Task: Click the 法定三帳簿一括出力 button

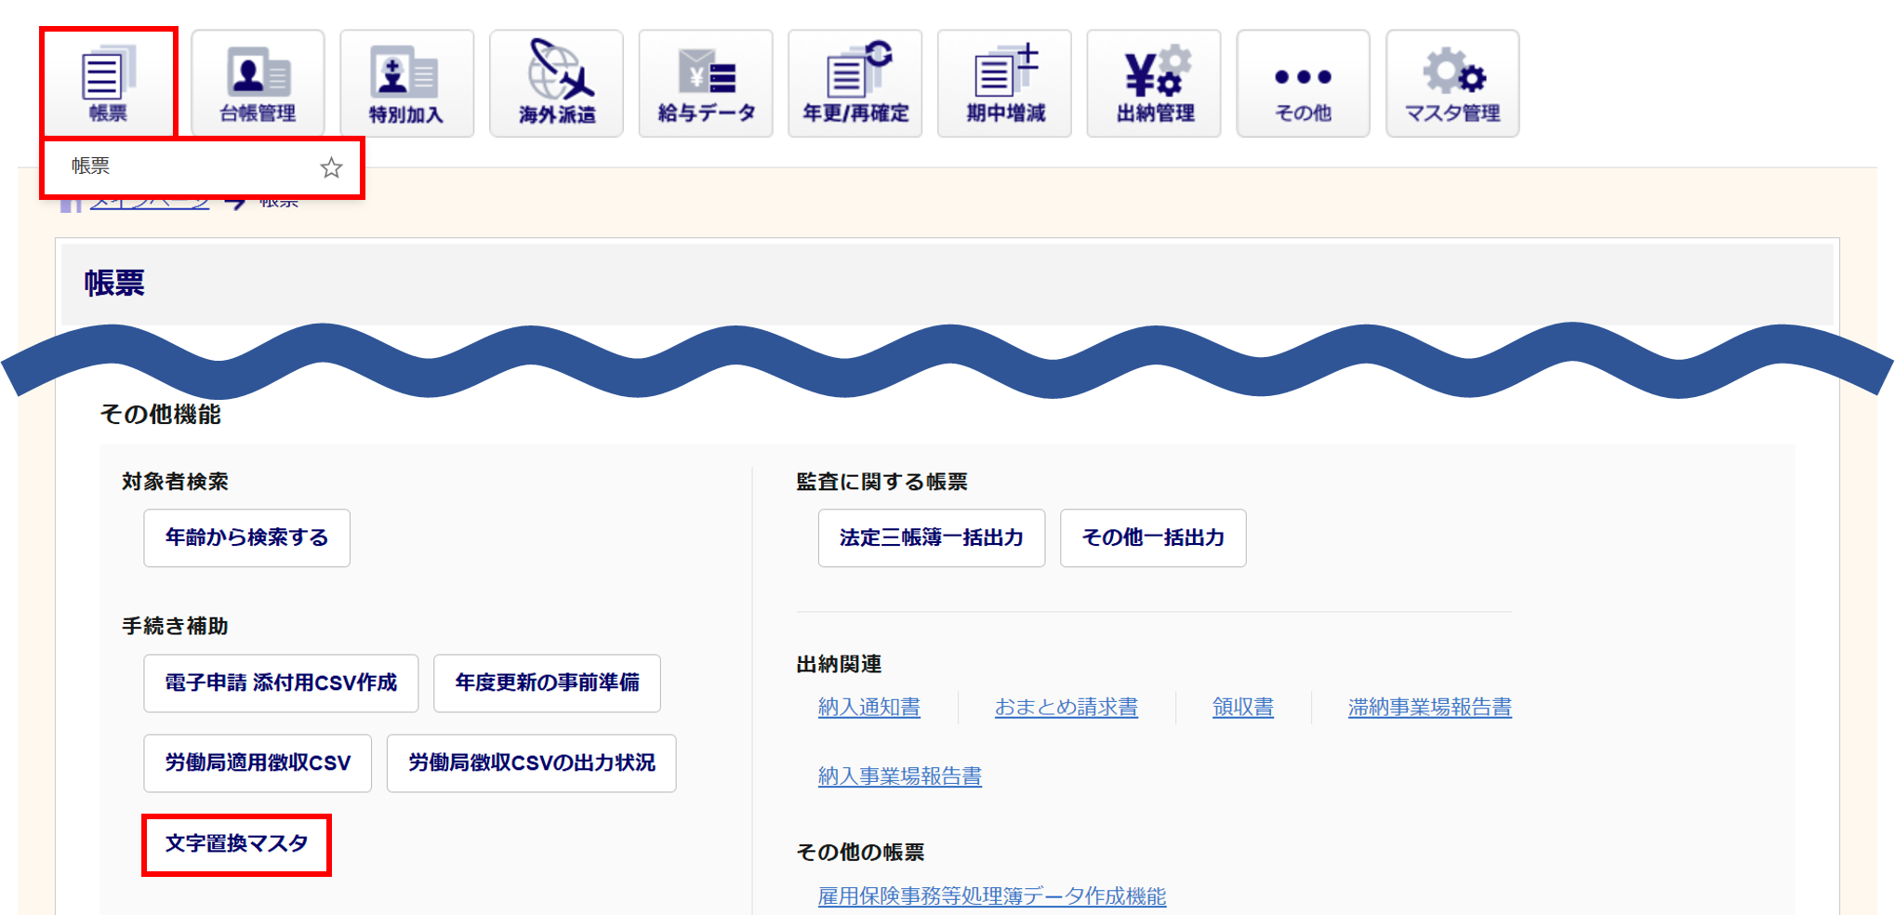Action: (x=932, y=537)
